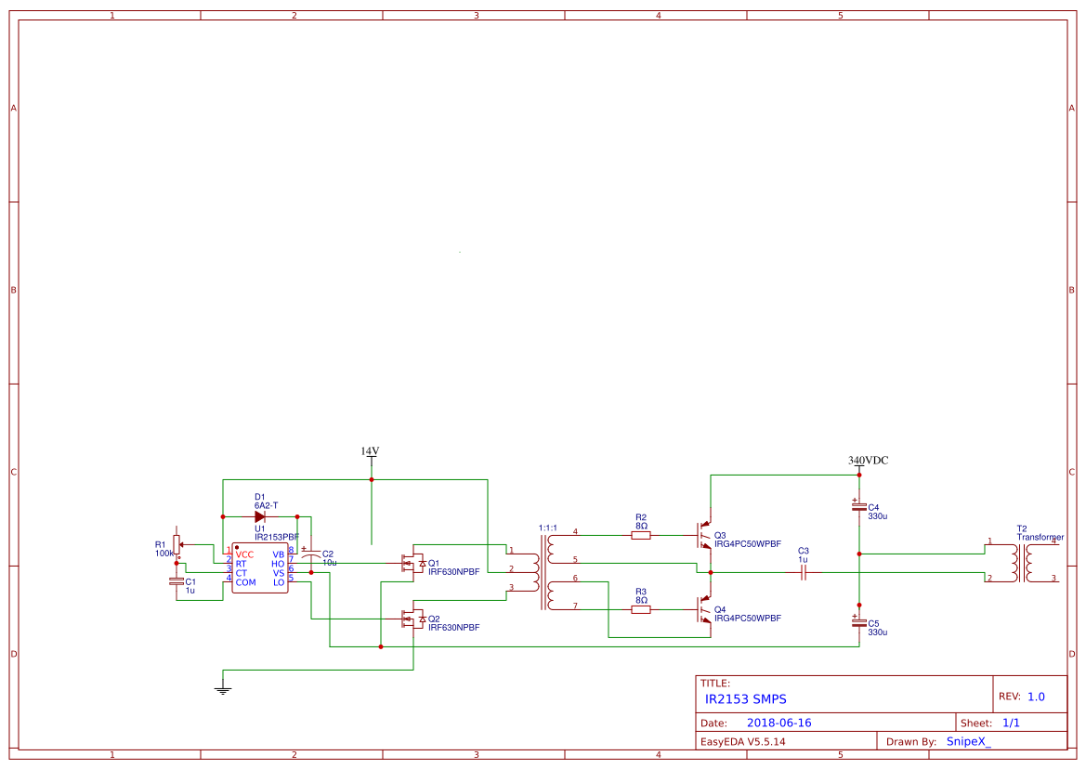Viewport: 1086px width, 769px height.
Task: Click the R2 8Ω resistor
Action: click(641, 535)
